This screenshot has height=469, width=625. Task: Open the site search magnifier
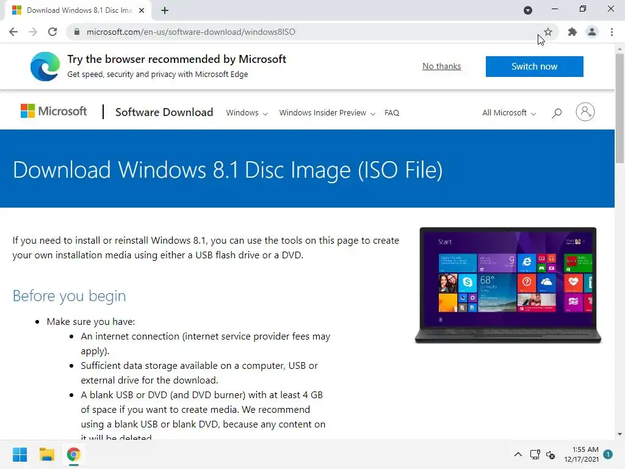pos(557,113)
